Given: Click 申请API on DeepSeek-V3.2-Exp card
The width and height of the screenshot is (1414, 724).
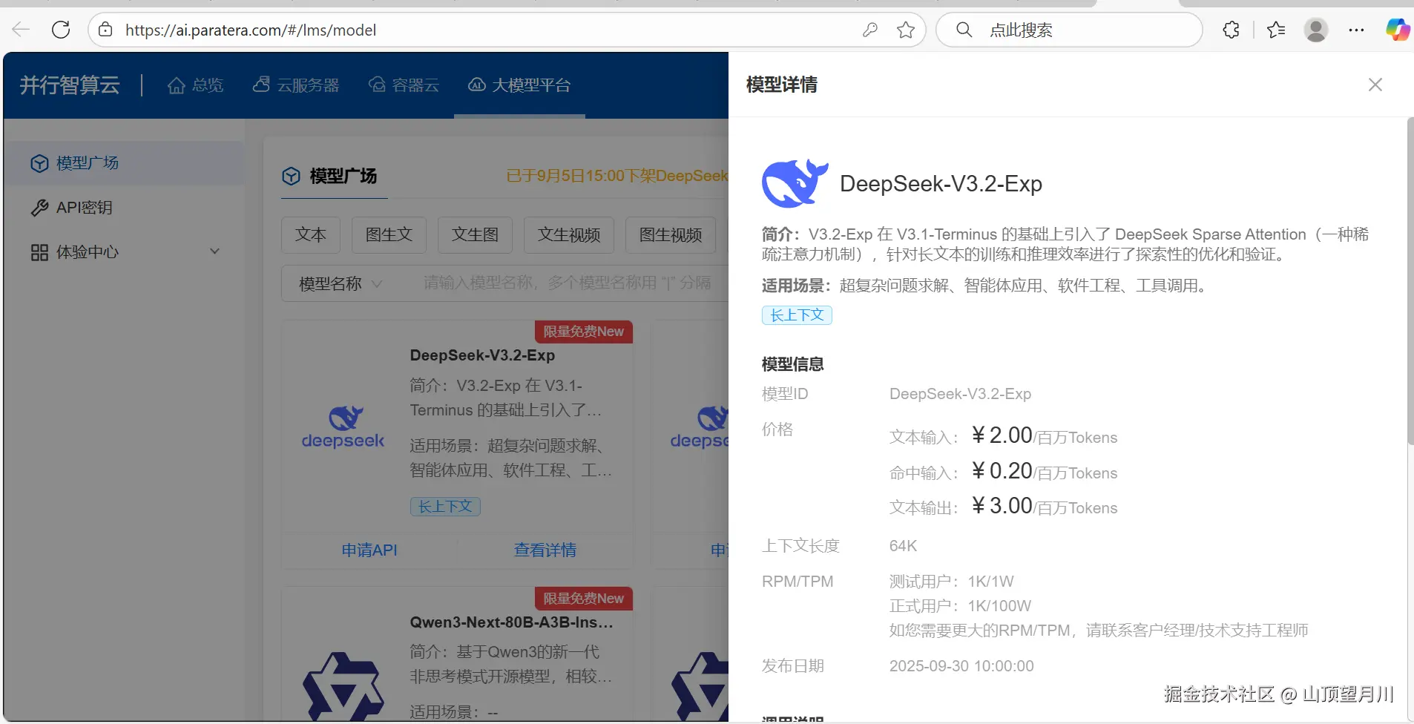Looking at the screenshot, I should point(369,550).
